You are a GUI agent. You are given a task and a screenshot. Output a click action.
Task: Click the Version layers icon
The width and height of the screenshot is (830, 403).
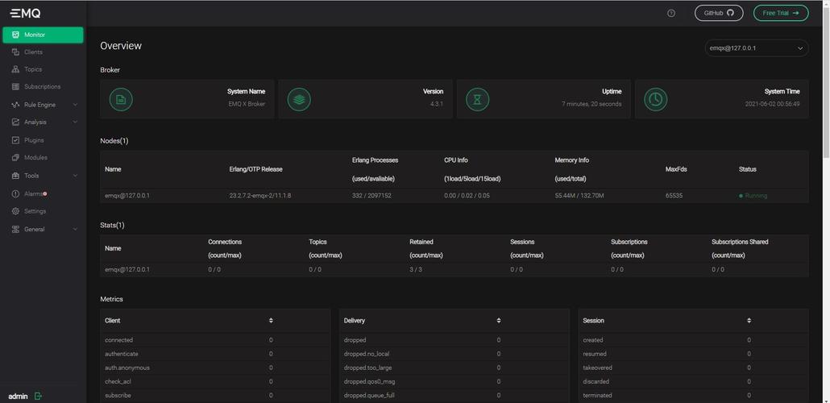click(299, 100)
